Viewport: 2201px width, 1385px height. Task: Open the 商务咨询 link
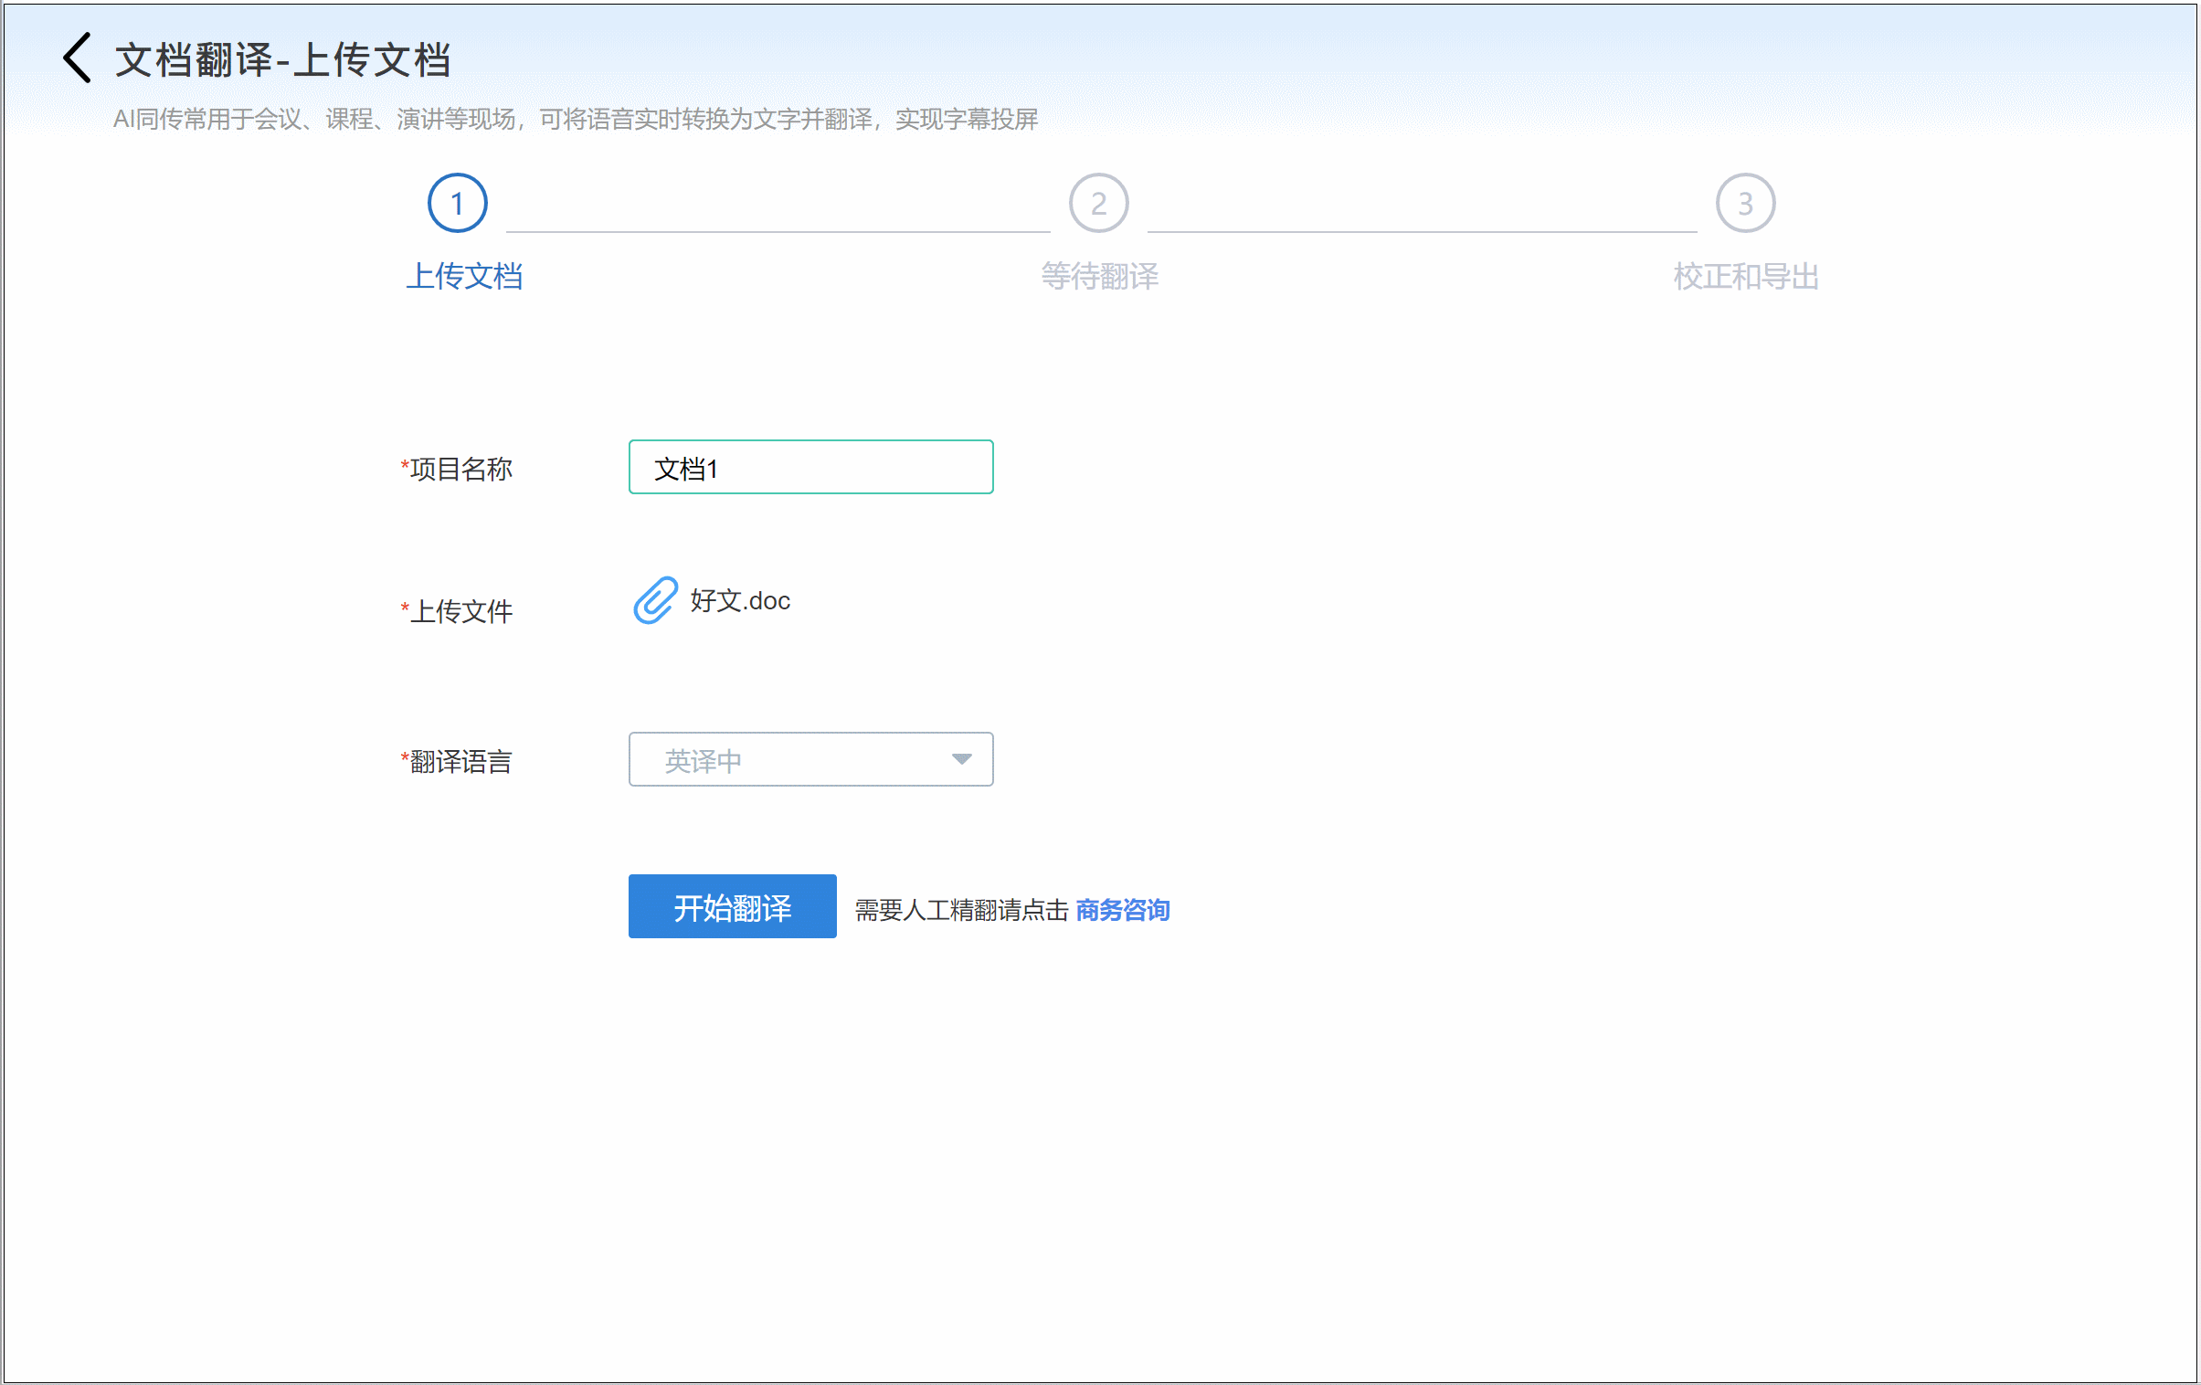(1123, 910)
